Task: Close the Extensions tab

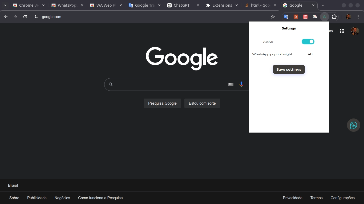Action: (x=237, y=5)
